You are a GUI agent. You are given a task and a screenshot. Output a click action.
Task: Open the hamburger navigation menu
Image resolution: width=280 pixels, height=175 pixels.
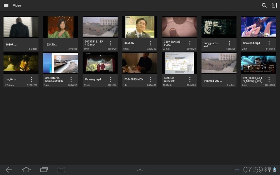tap(6, 5)
